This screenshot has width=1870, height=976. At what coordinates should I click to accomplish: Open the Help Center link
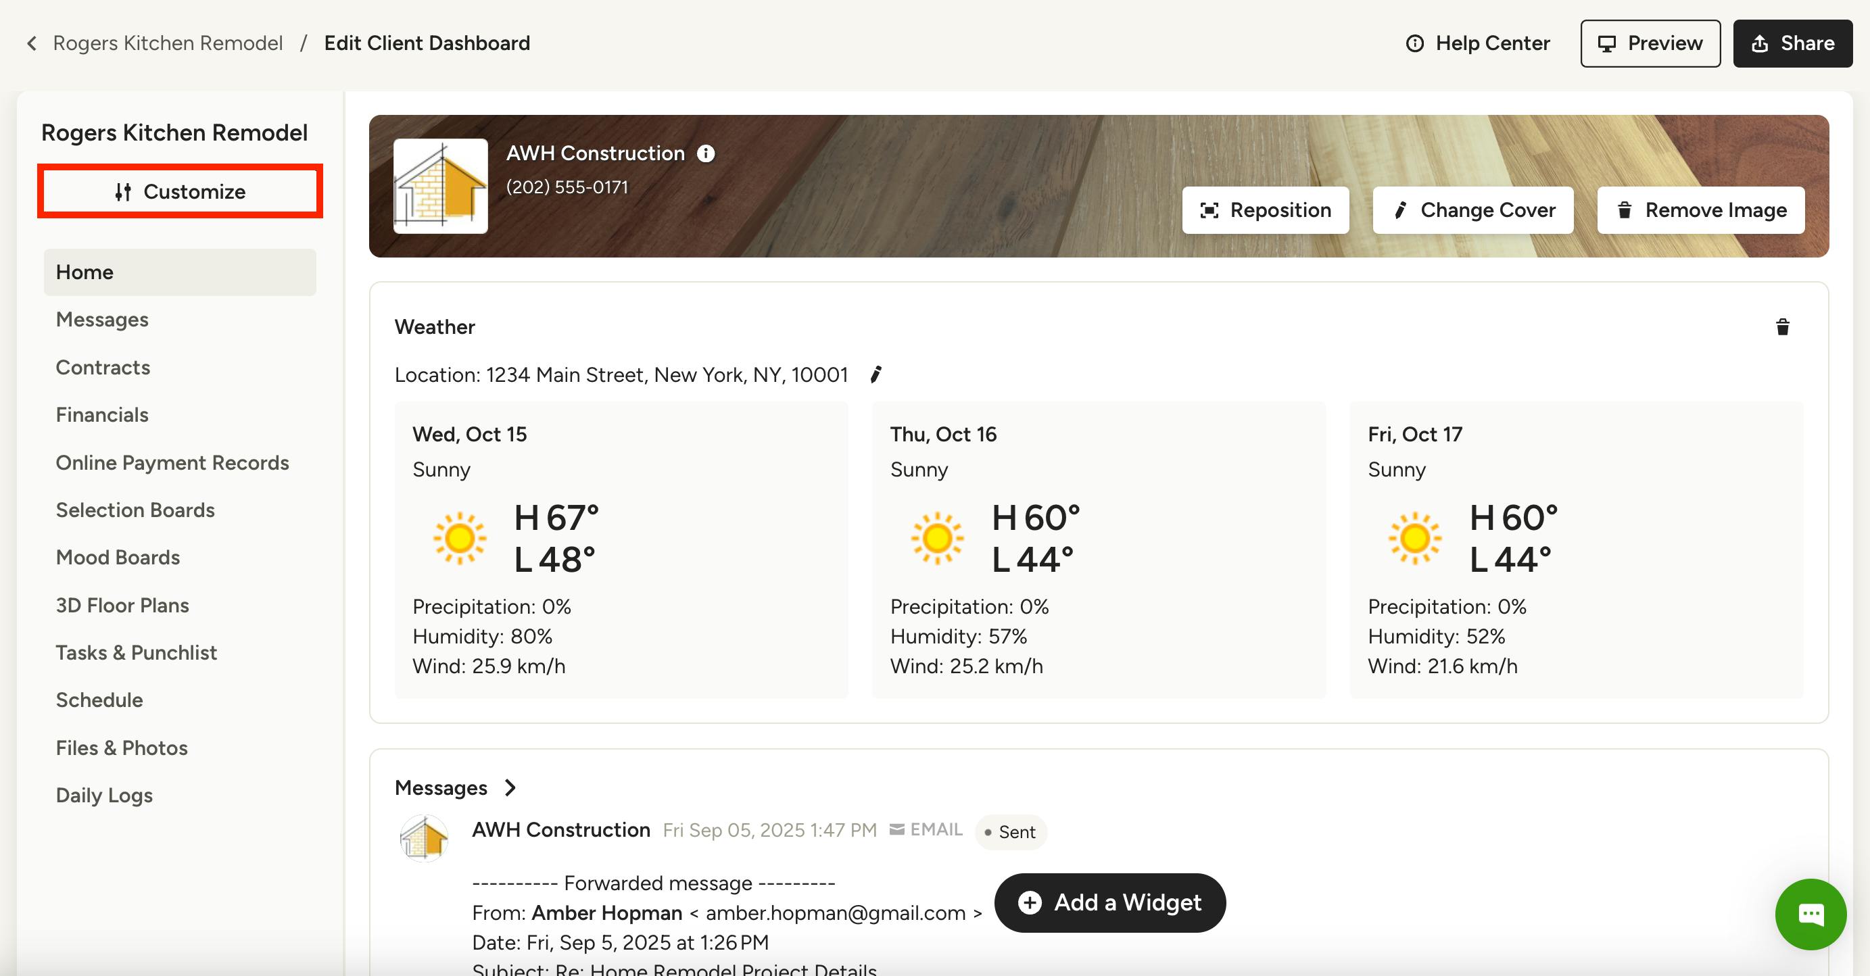tap(1478, 43)
